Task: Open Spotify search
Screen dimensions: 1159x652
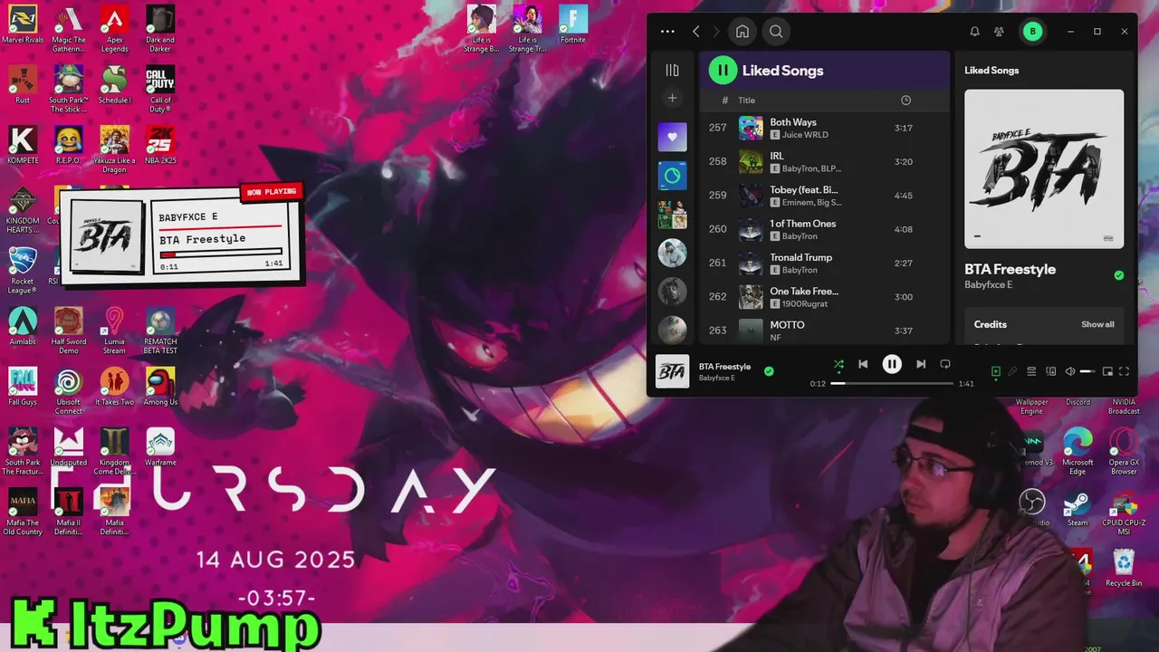Action: click(x=776, y=31)
